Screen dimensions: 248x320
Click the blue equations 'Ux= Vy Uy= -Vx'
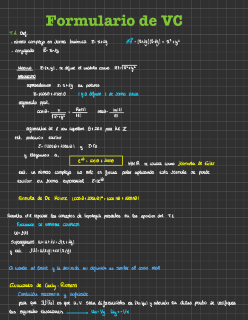(x=110, y=312)
